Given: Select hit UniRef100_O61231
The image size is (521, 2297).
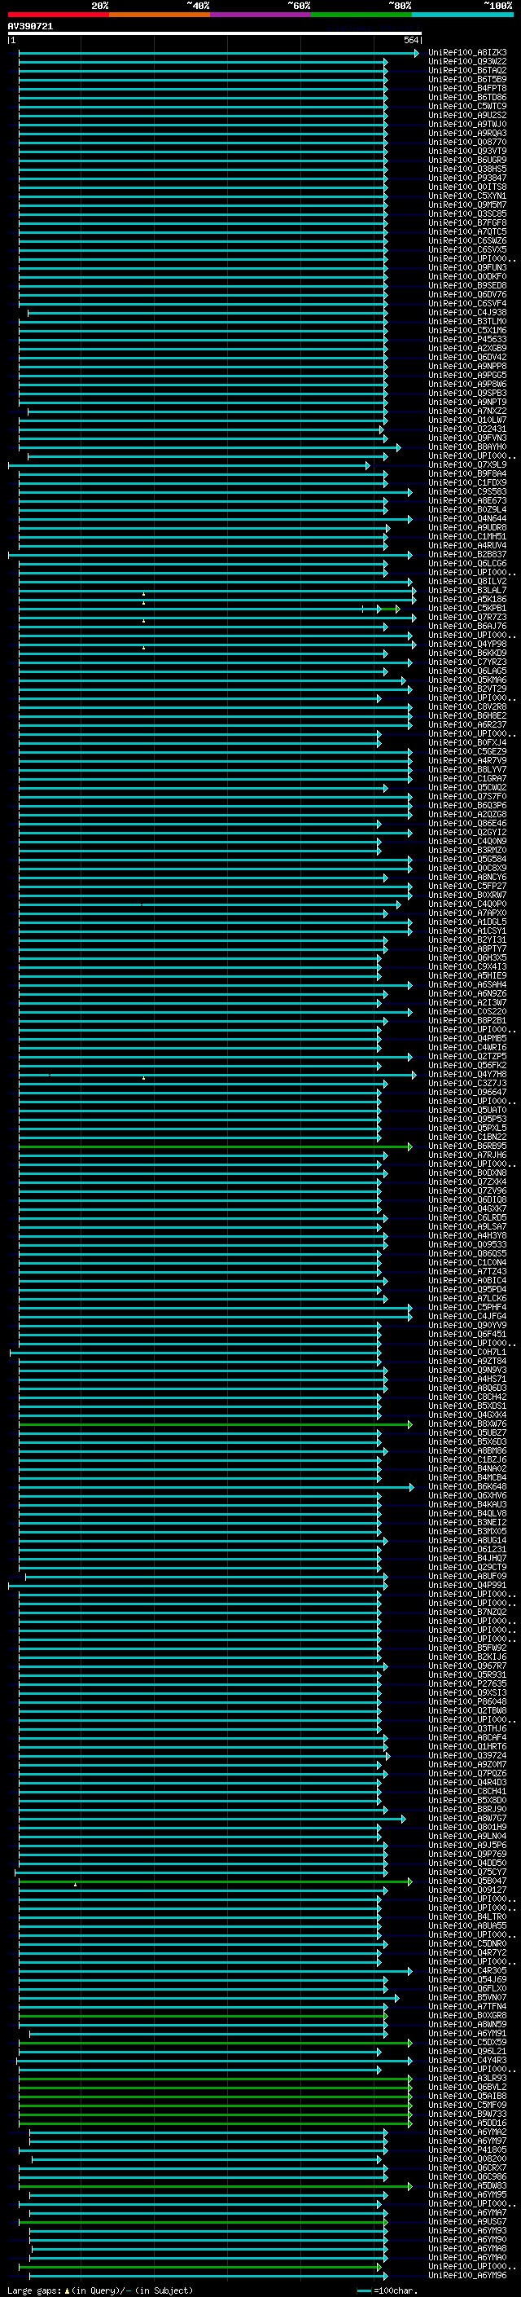Looking at the screenshot, I should click(467, 1549).
